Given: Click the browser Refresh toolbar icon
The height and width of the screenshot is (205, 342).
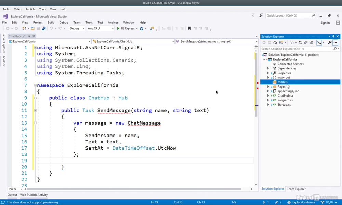Looking at the screenshot, I should tap(141, 29).
